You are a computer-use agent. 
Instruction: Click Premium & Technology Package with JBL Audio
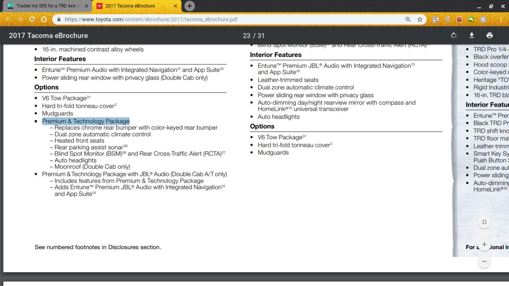tap(135, 174)
